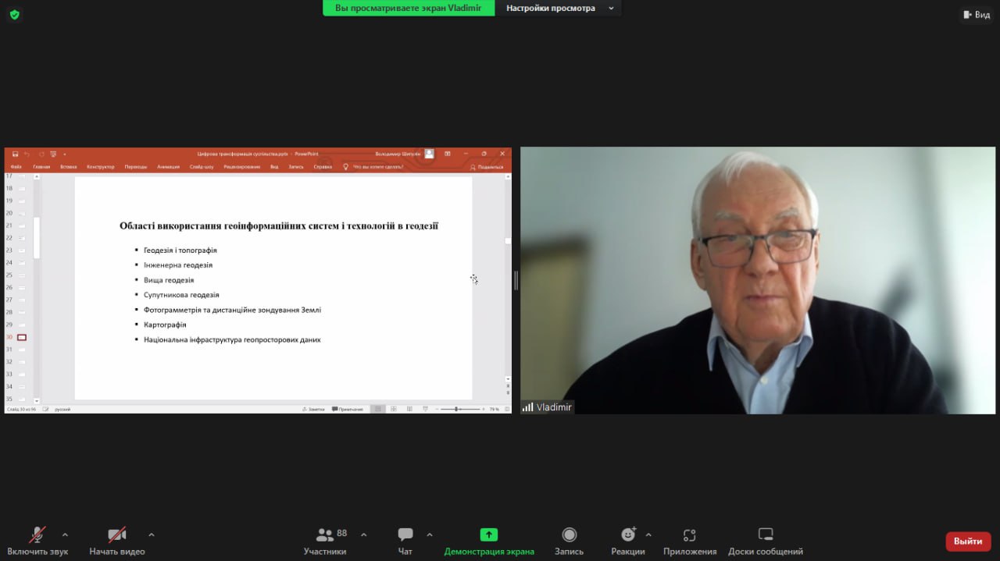This screenshot has height=561, width=1000.
Task: Click the green screen-viewing banner for Vladimir
Action: [409, 8]
